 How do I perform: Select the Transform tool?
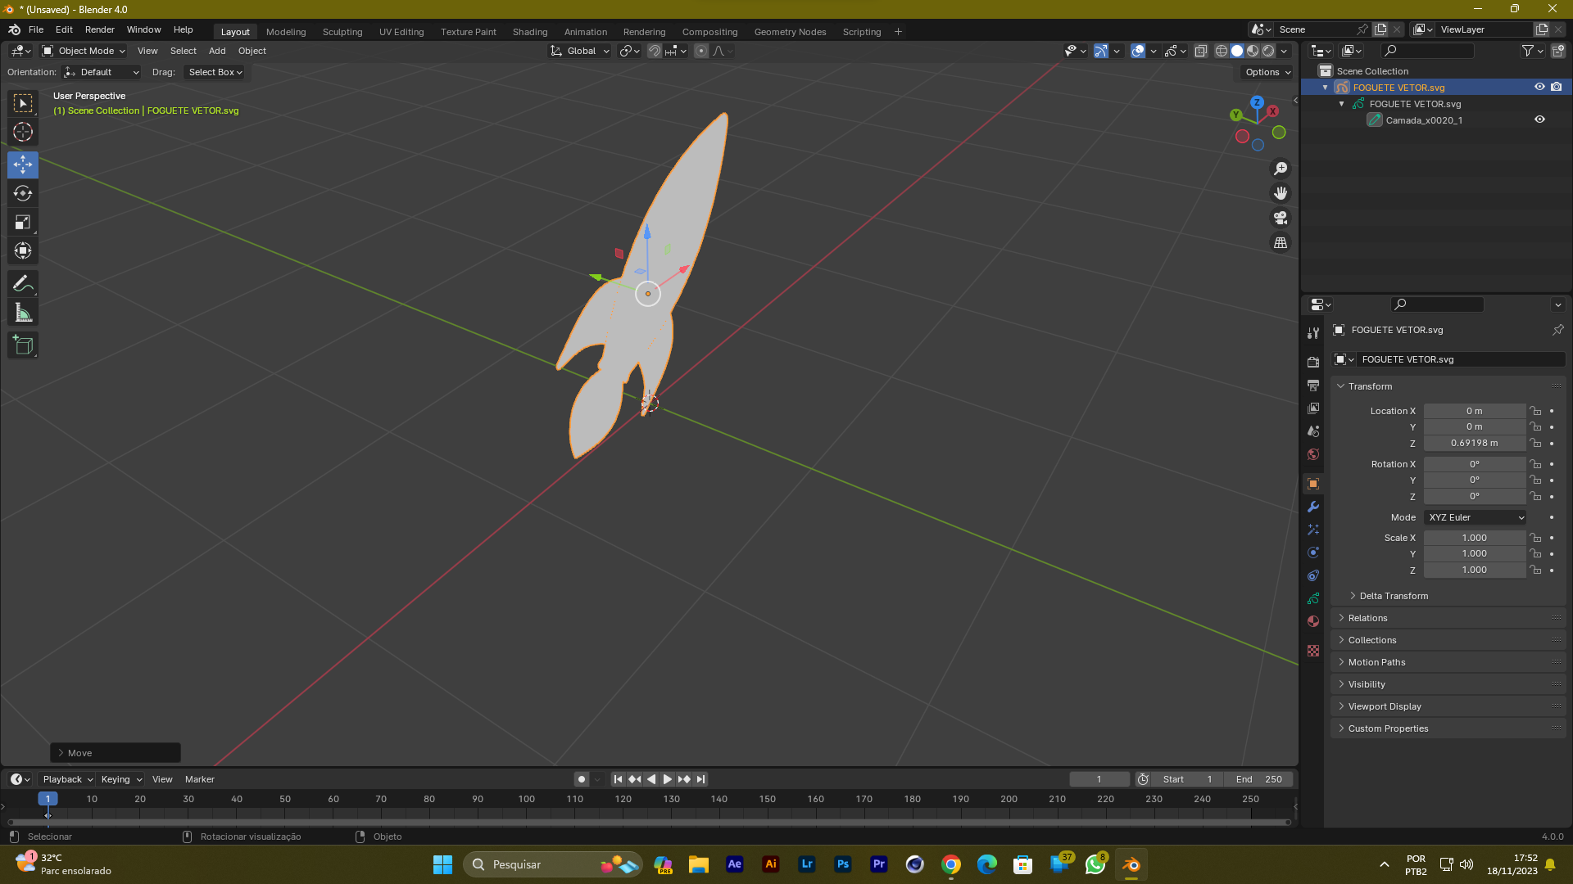pos(23,250)
